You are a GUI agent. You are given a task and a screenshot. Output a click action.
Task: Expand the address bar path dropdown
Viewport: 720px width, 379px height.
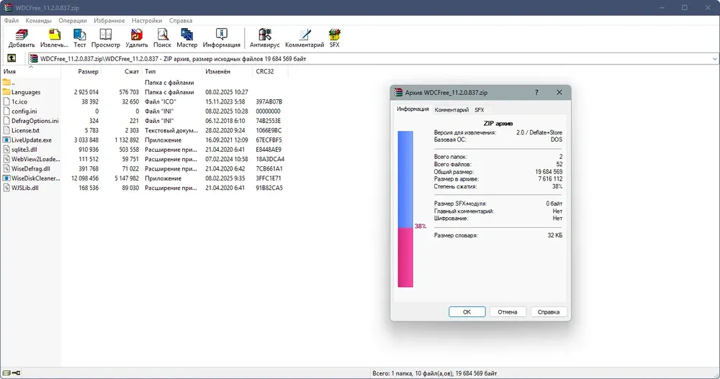point(714,59)
